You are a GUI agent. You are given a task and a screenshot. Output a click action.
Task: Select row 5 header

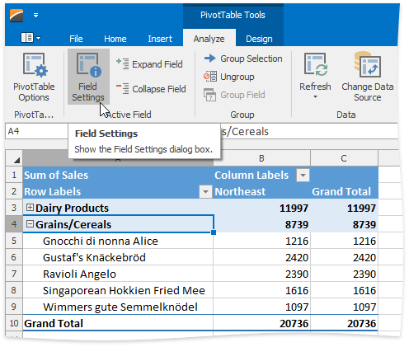pyautogui.click(x=14, y=241)
